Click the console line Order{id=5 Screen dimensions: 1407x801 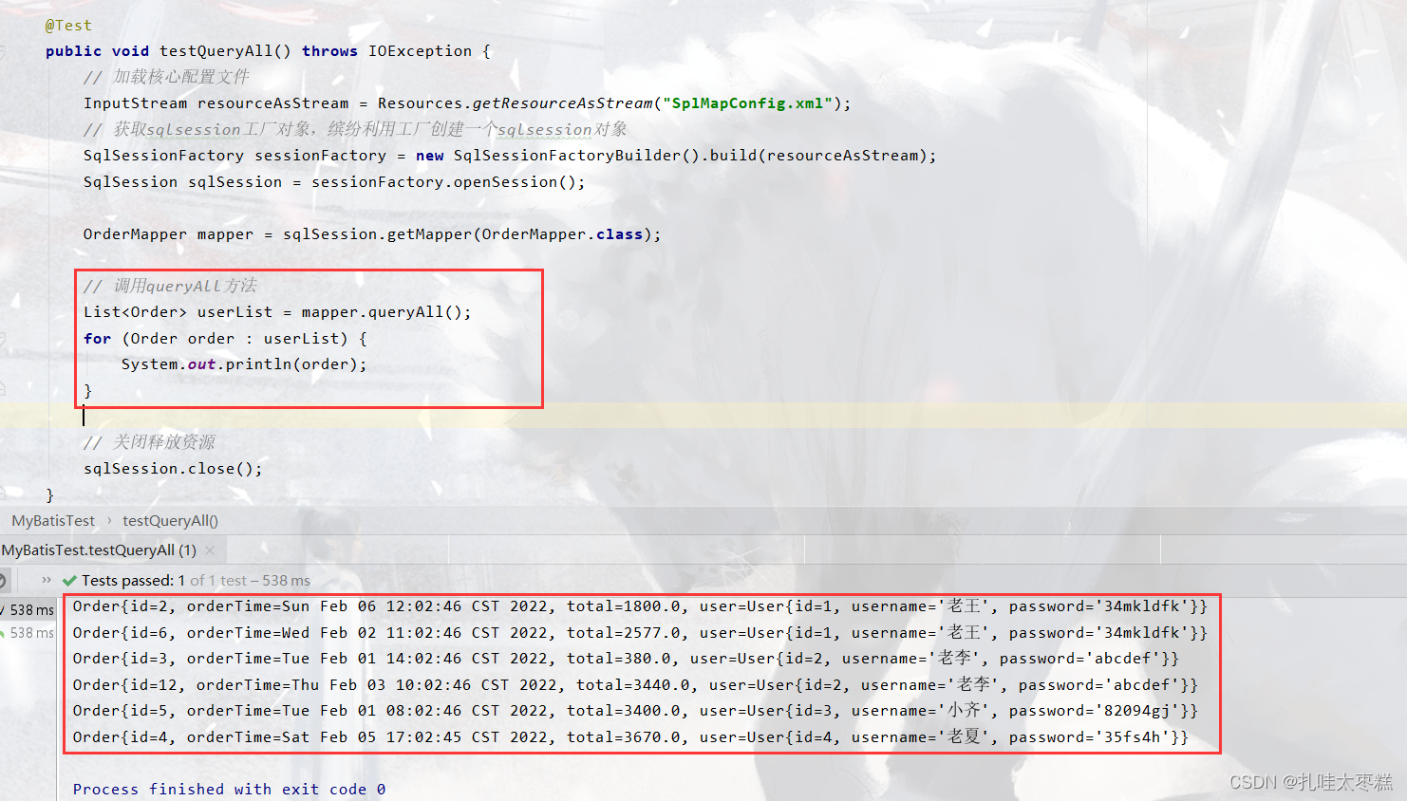[x=635, y=711]
